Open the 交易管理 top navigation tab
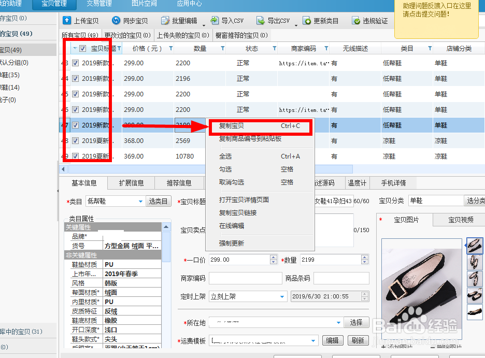Image resolution: width=485 pixels, height=358 pixels. (x=99, y=4)
